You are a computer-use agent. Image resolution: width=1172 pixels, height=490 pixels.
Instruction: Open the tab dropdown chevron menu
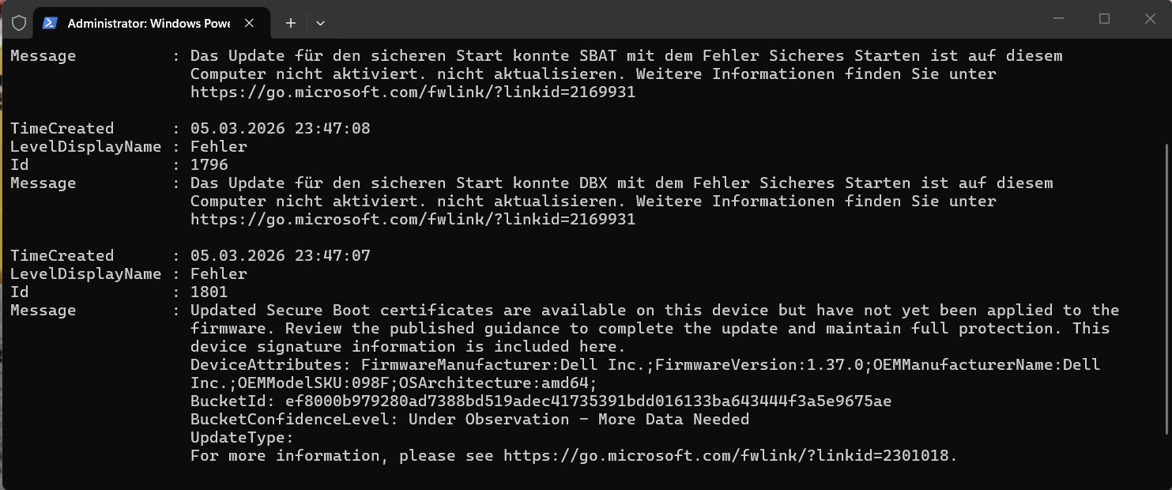(319, 23)
